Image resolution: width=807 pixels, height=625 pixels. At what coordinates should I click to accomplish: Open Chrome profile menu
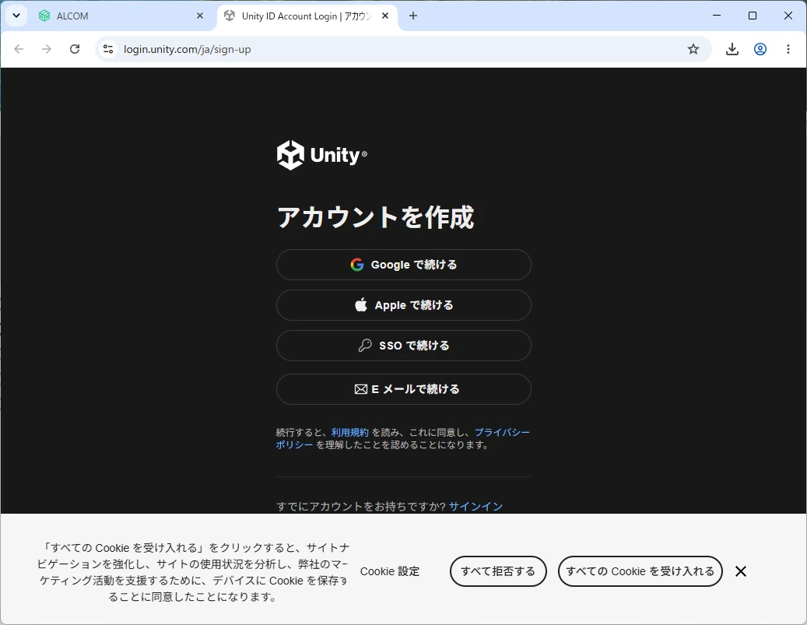pos(760,49)
